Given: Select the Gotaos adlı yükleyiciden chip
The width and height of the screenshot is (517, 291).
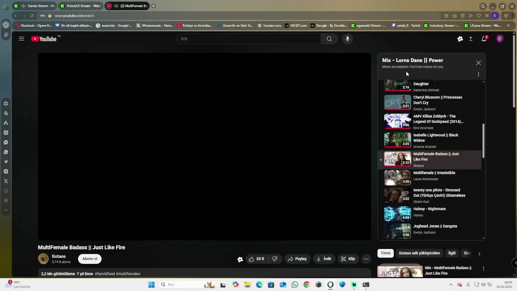Looking at the screenshot, I should coord(419,253).
